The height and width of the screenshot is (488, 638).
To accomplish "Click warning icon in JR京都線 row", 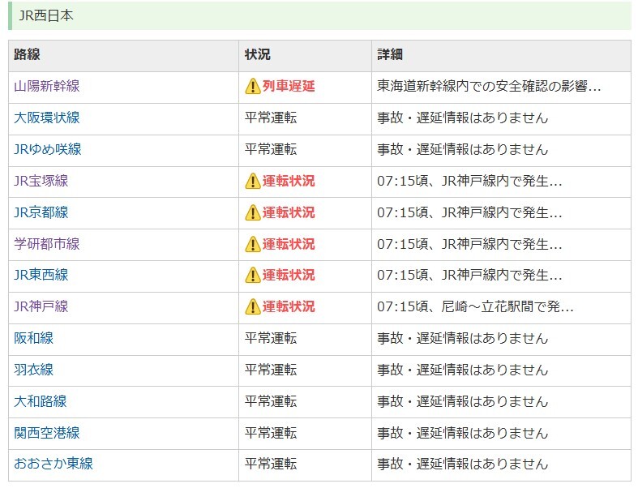I will pos(253,212).
